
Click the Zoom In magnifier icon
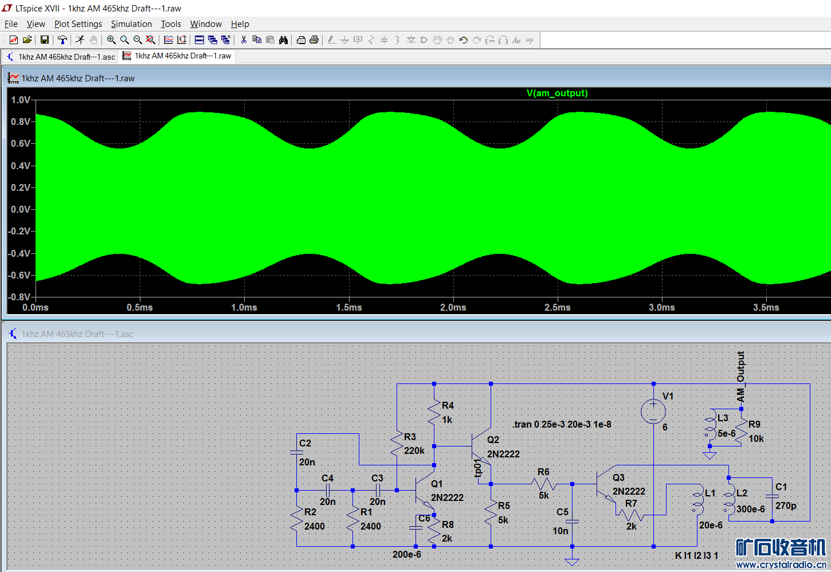pos(111,40)
